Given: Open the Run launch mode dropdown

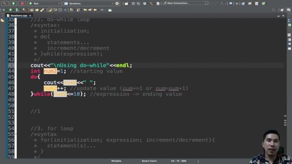Looking at the screenshot, I should (x=45, y=3).
